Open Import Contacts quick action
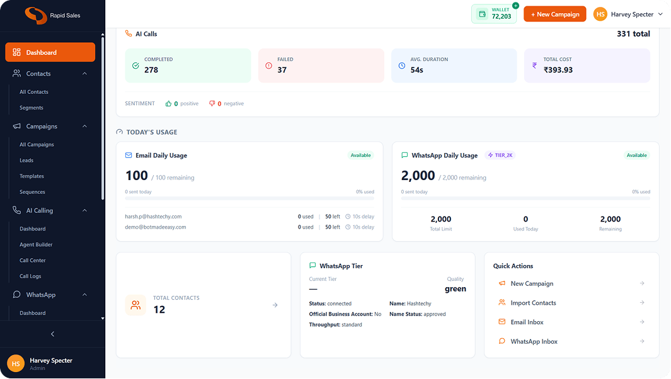Screen dimensions: 671x379 click(x=571, y=303)
